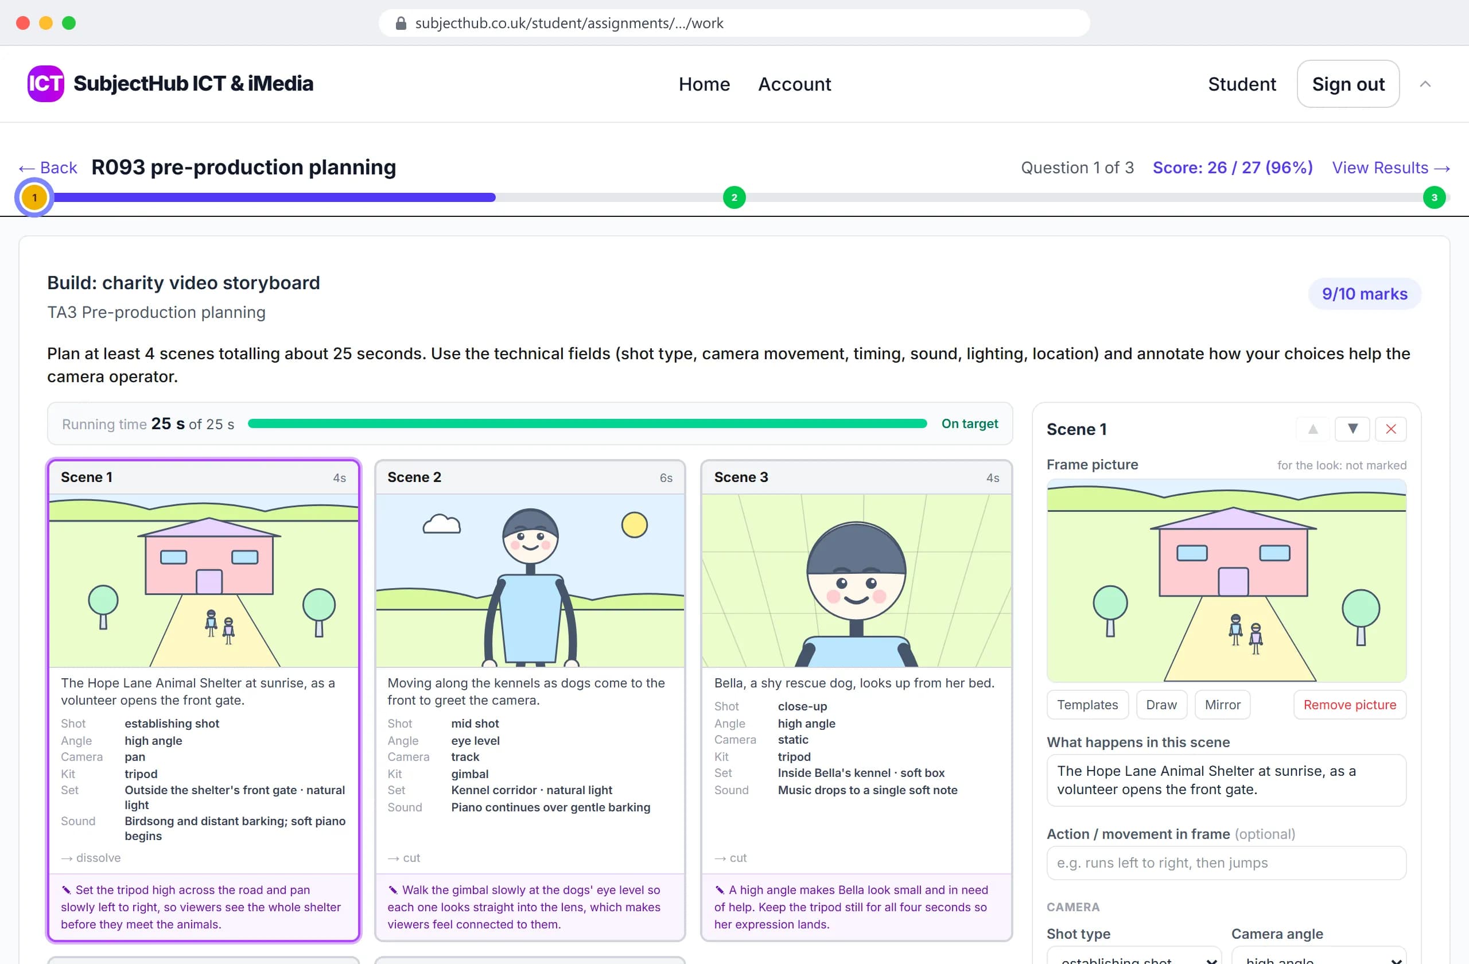Move Scene 1 down with arrow

pos(1352,429)
